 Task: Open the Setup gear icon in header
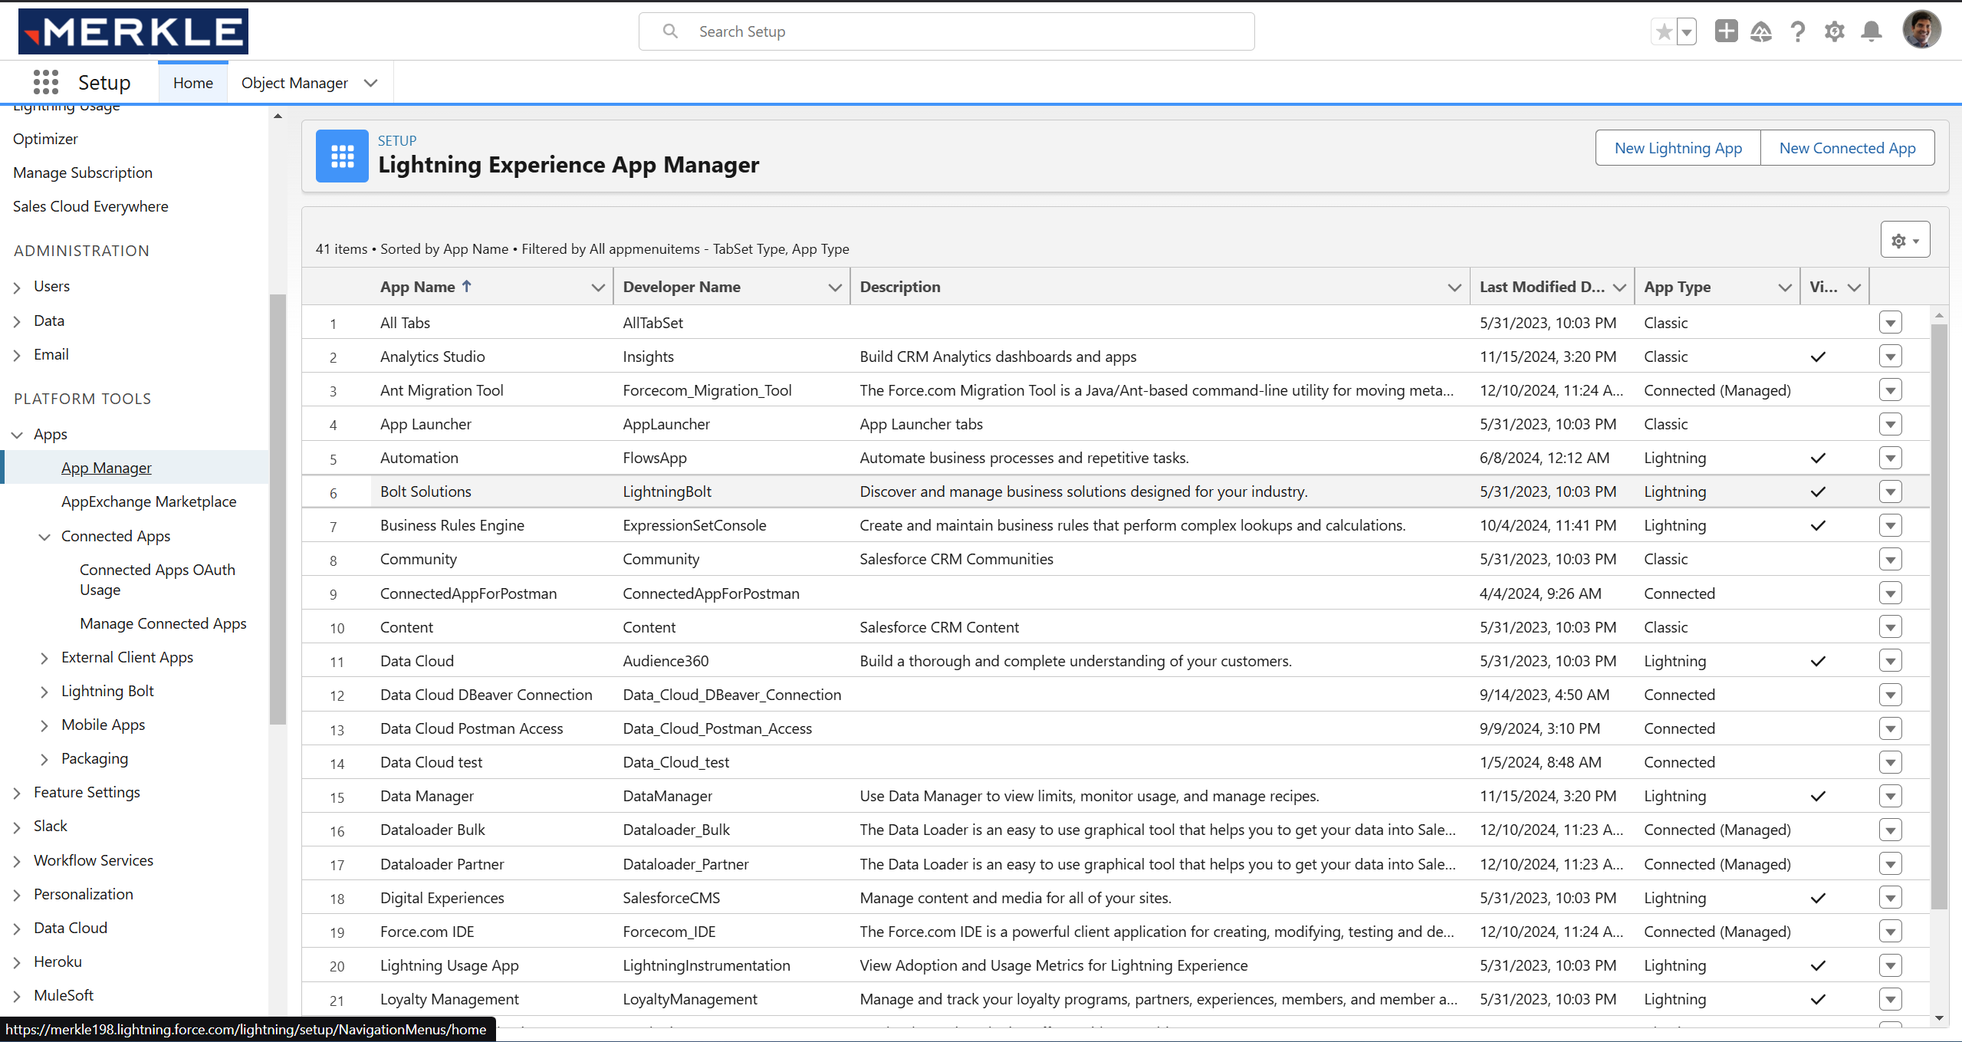pyautogui.click(x=1834, y=31)
